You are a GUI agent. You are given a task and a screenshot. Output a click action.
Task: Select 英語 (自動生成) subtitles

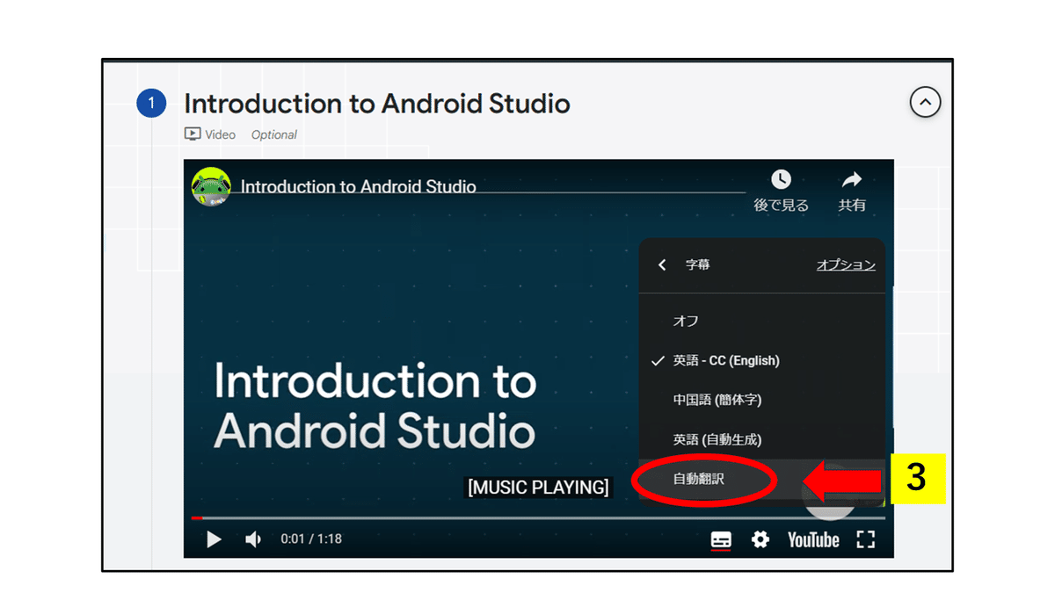pyautogui.click(x=762, y=439)
